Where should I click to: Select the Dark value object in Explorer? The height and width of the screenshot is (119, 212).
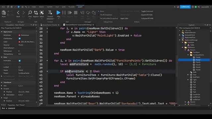[194, 72]
